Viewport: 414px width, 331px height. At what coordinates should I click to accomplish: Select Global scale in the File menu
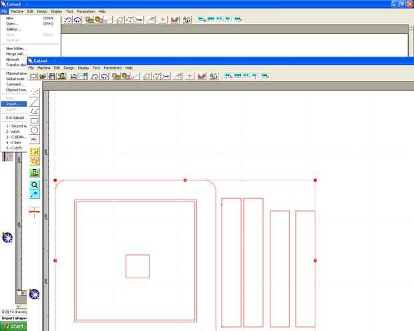point(14,79)
